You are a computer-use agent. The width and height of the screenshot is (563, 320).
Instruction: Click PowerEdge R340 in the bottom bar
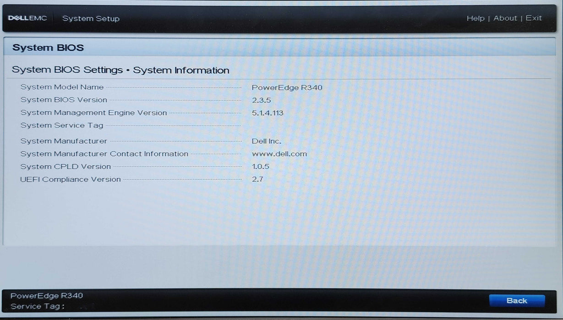coord(47,296)
